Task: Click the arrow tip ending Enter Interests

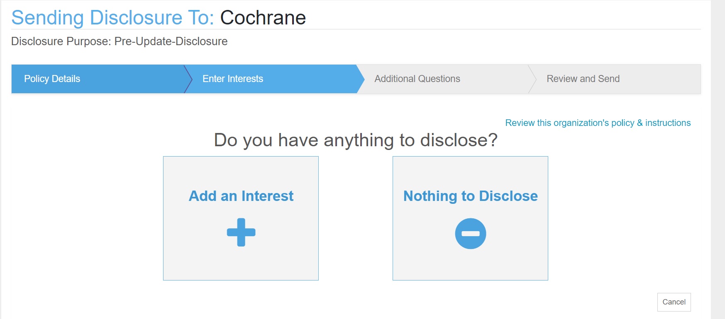Action: [361, 79]
